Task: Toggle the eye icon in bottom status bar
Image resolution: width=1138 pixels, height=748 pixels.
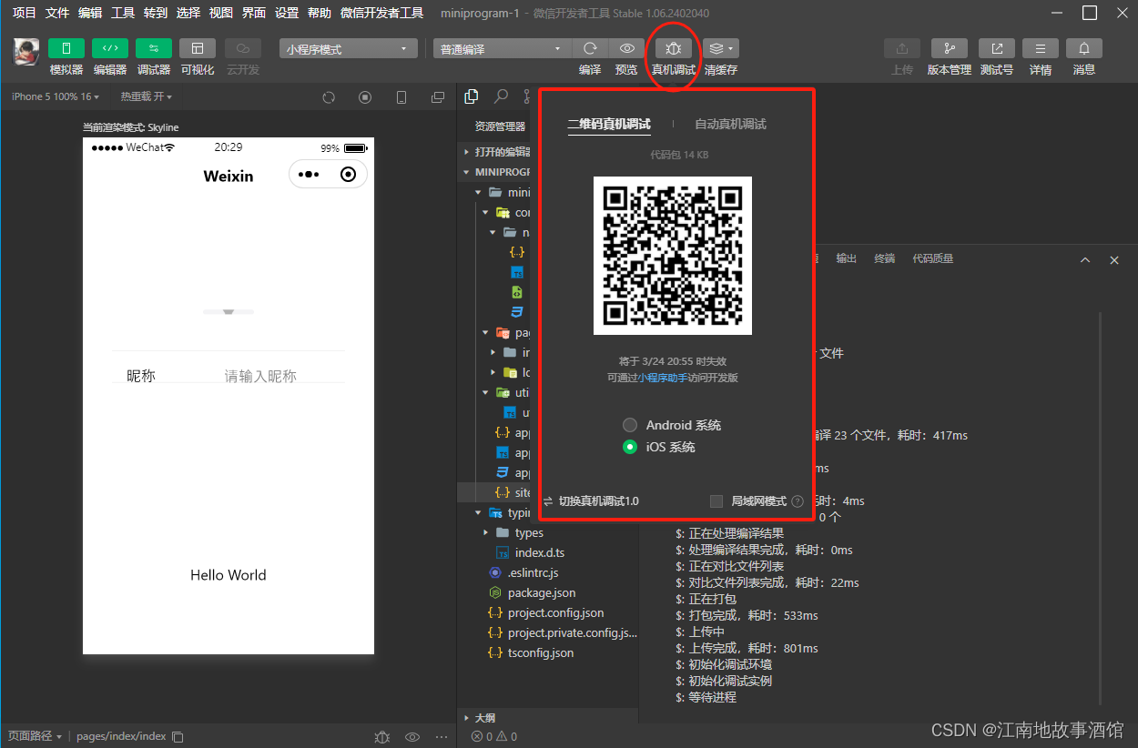Action: click(412, 736)
